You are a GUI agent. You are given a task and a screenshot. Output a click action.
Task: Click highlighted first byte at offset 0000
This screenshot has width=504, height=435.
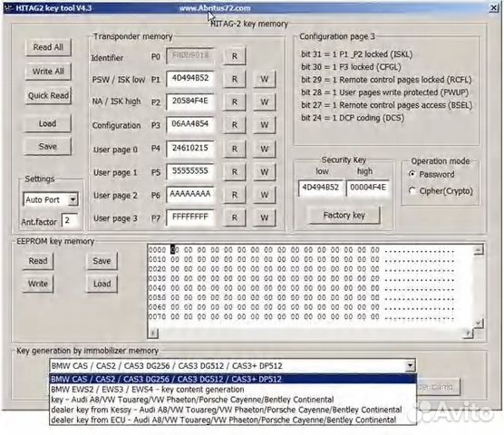pyautogui.click(x=174, y=249)
